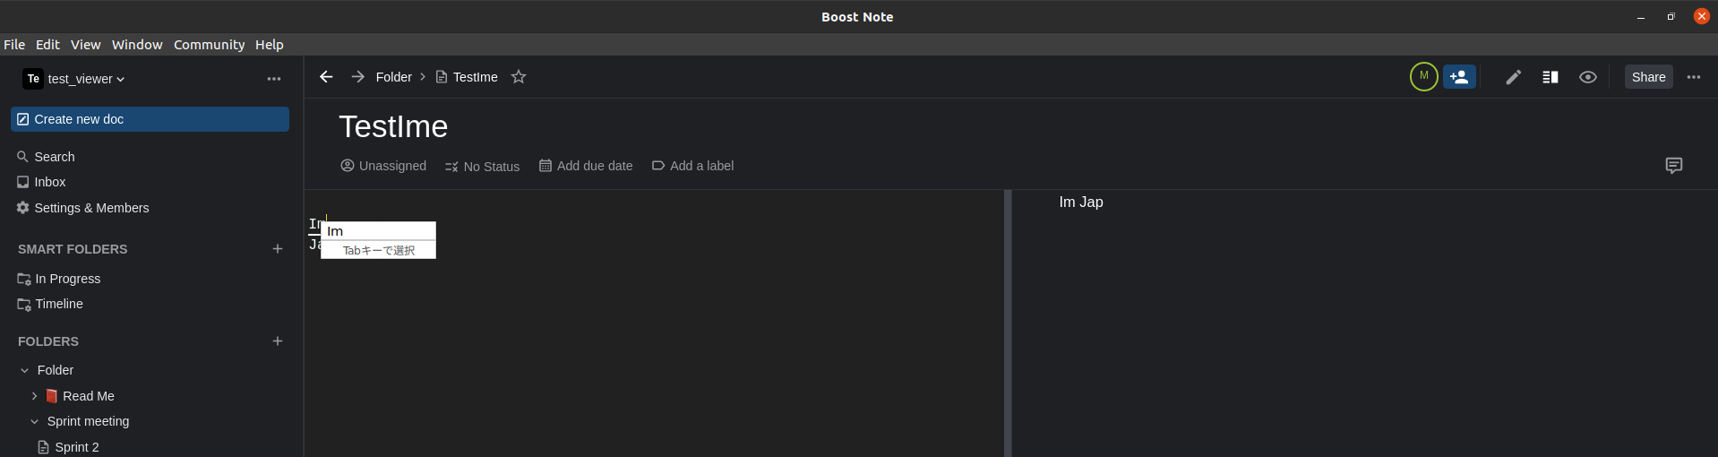Click the Folder breadcrumb
Viewport: 1718px width, 457px height.
coord(394,77)
